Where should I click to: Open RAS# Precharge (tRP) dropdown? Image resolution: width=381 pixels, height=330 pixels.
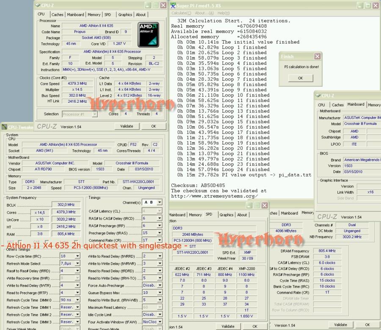pyautogui.click(x=160, y=225)
